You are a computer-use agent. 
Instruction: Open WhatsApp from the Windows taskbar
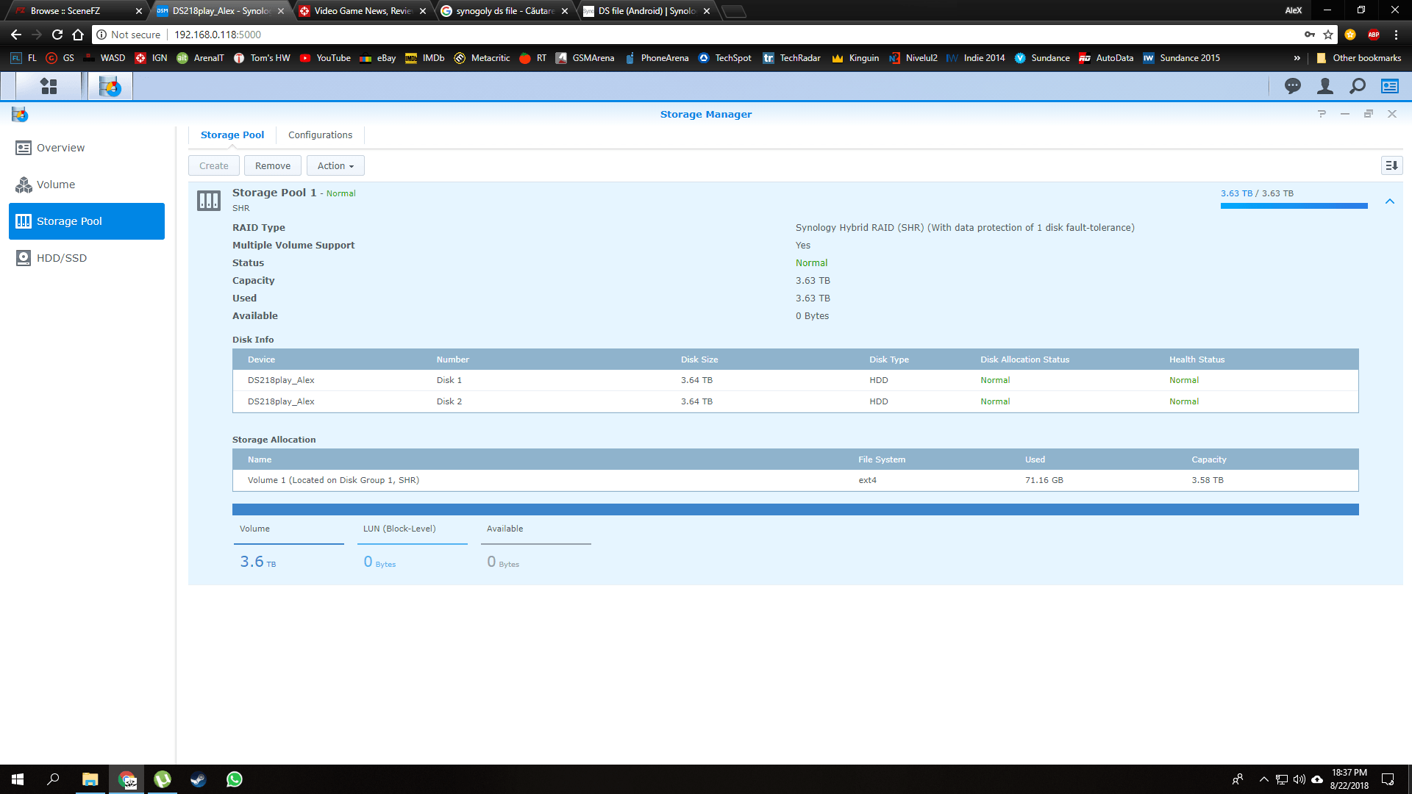click(234, 779)
